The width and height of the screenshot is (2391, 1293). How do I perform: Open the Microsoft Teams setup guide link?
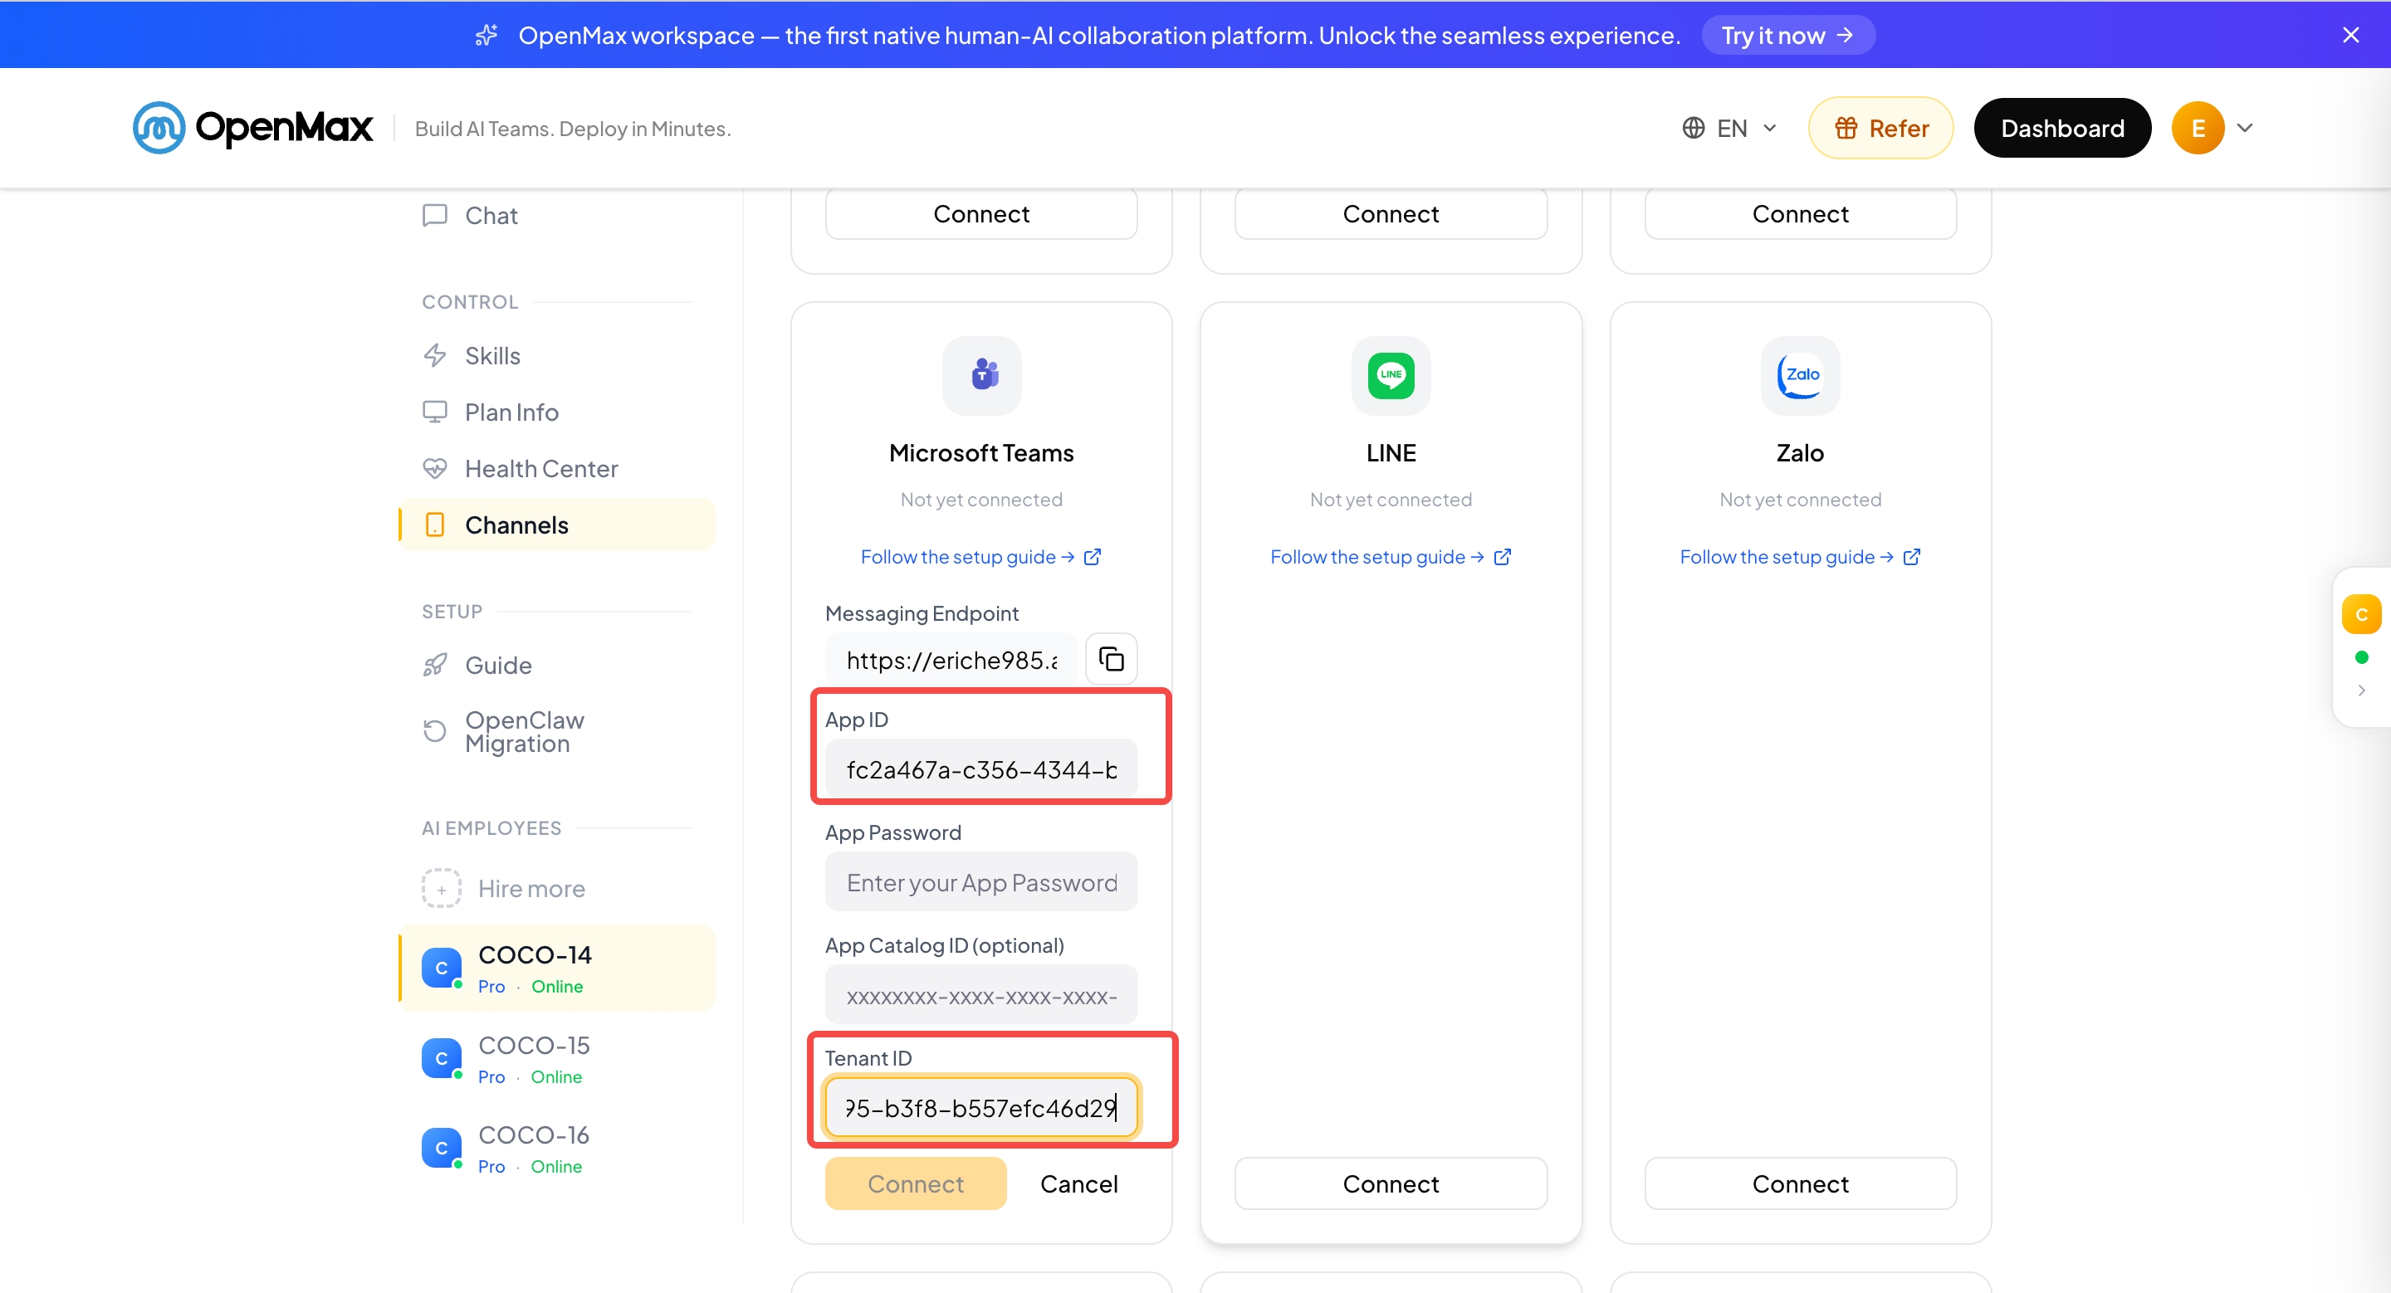tap(981, 557)
